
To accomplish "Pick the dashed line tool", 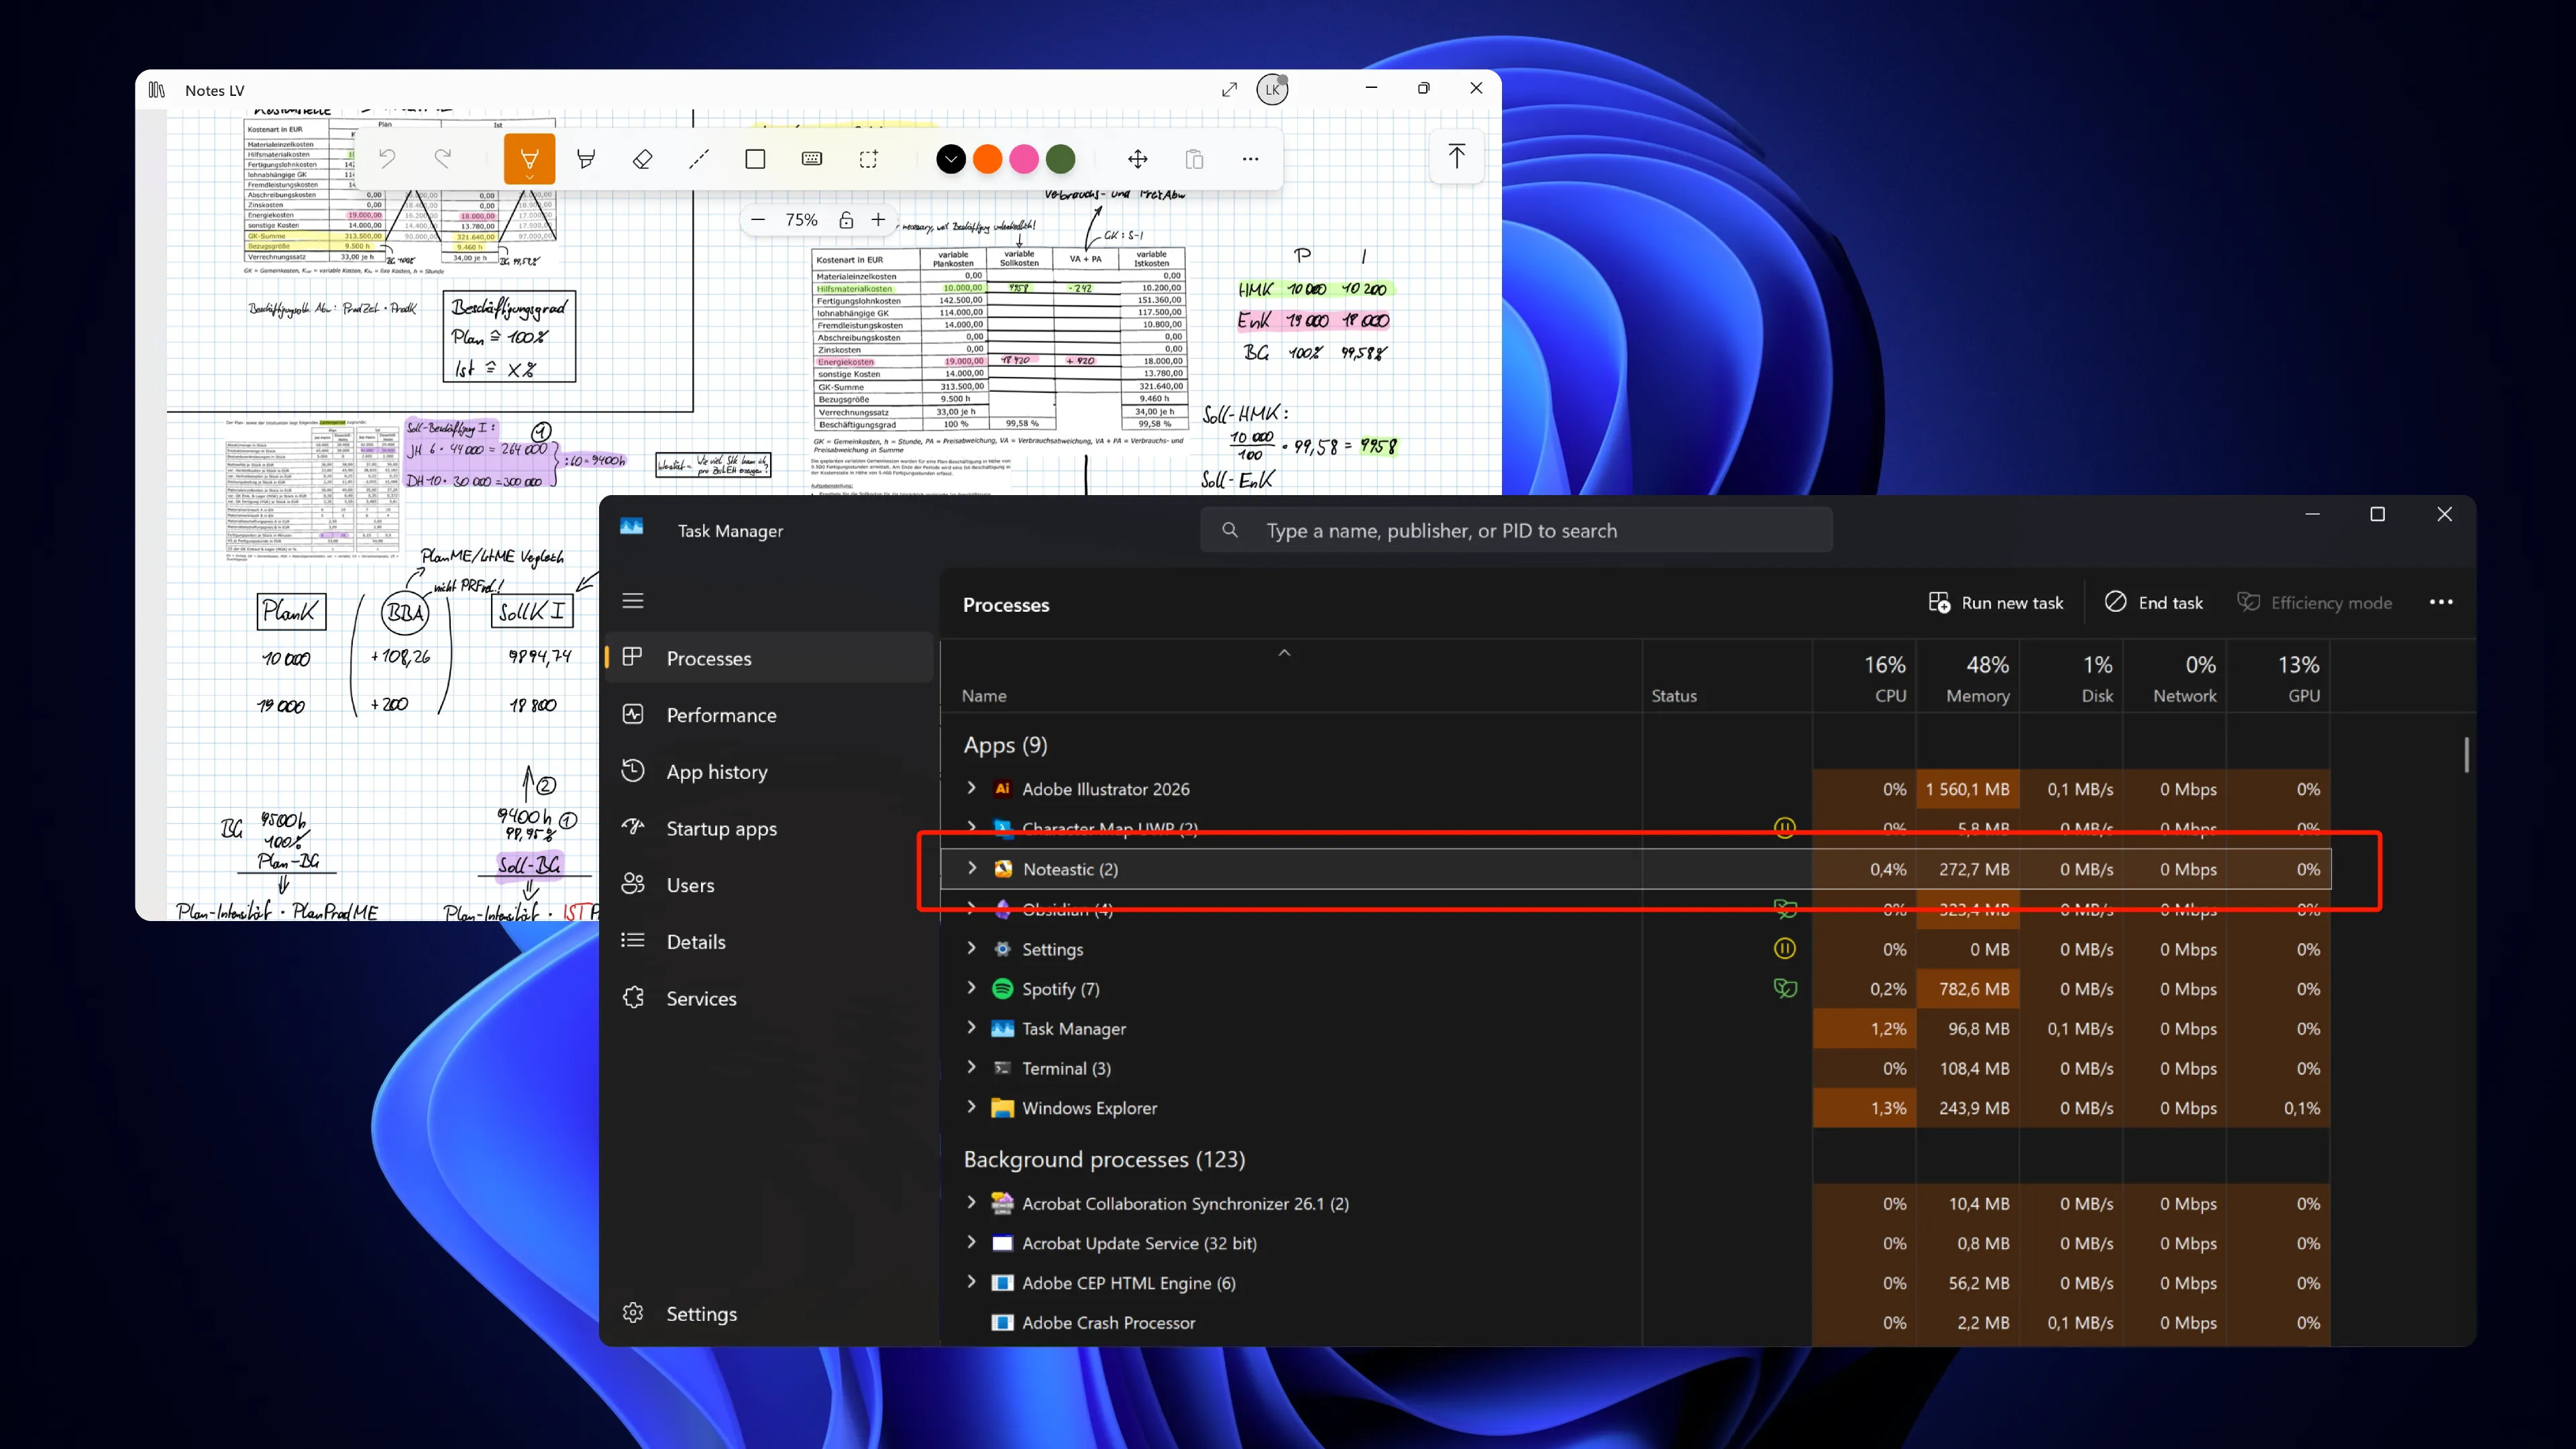I will tap(699, 159).
